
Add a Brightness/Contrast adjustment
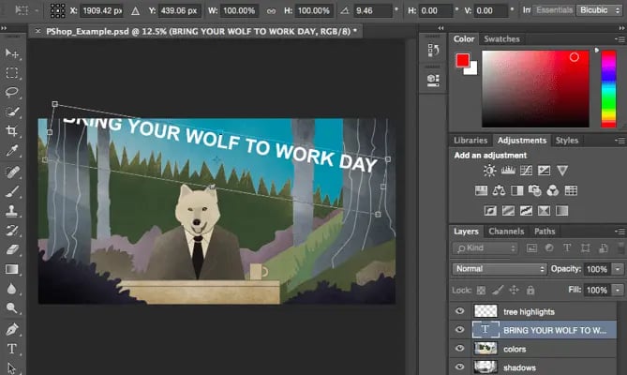(x=489, y=171)
